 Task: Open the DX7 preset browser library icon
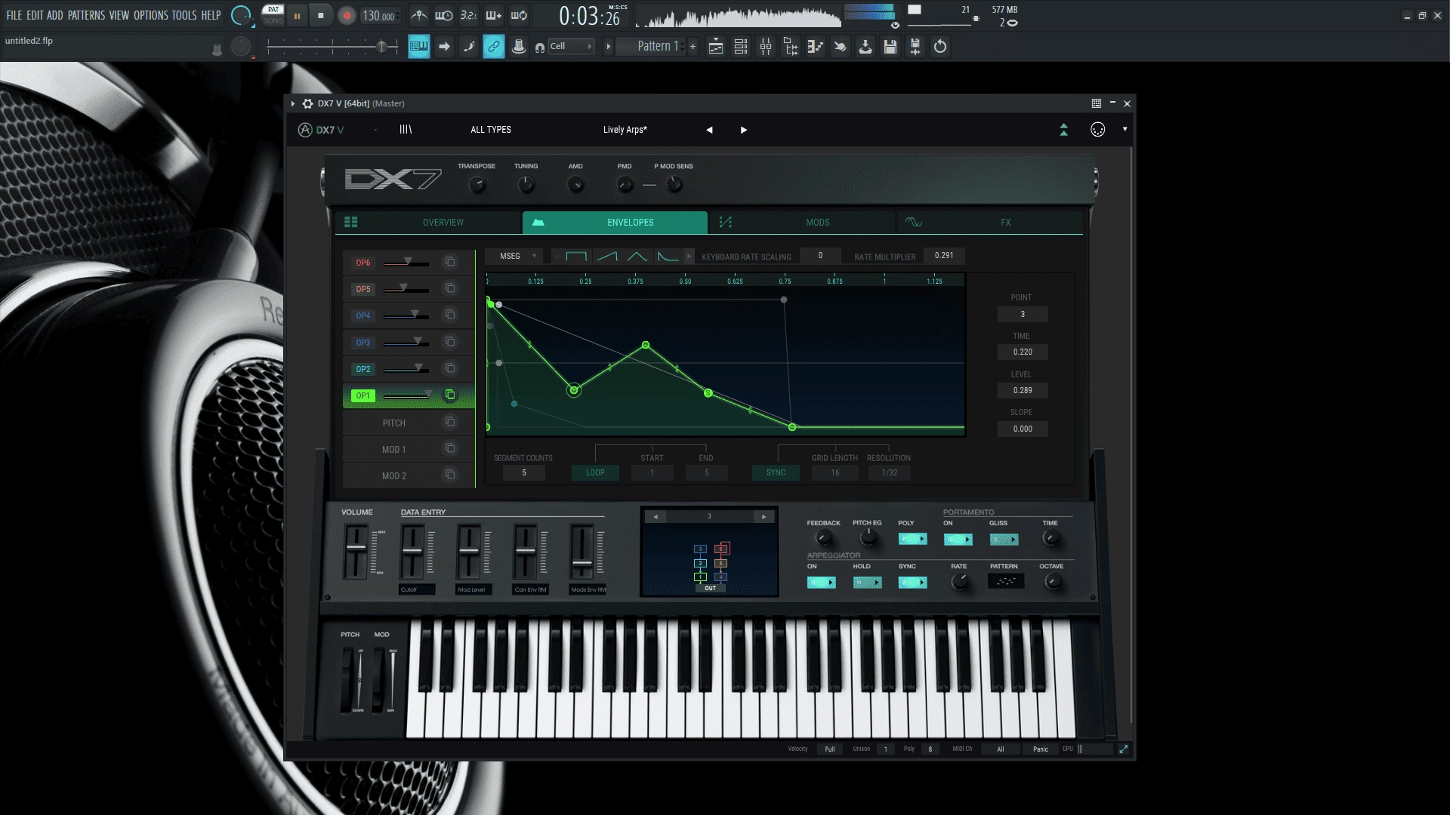[x=406, y=130]
